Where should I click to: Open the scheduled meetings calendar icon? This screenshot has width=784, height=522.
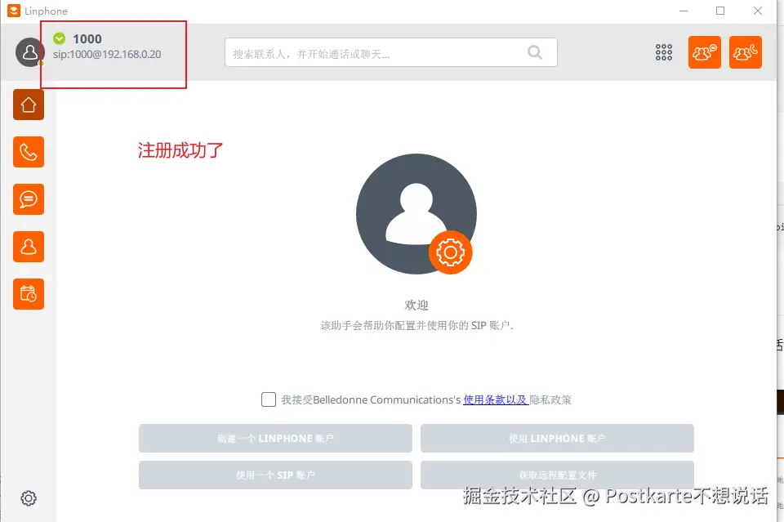[x=29, y=294]
